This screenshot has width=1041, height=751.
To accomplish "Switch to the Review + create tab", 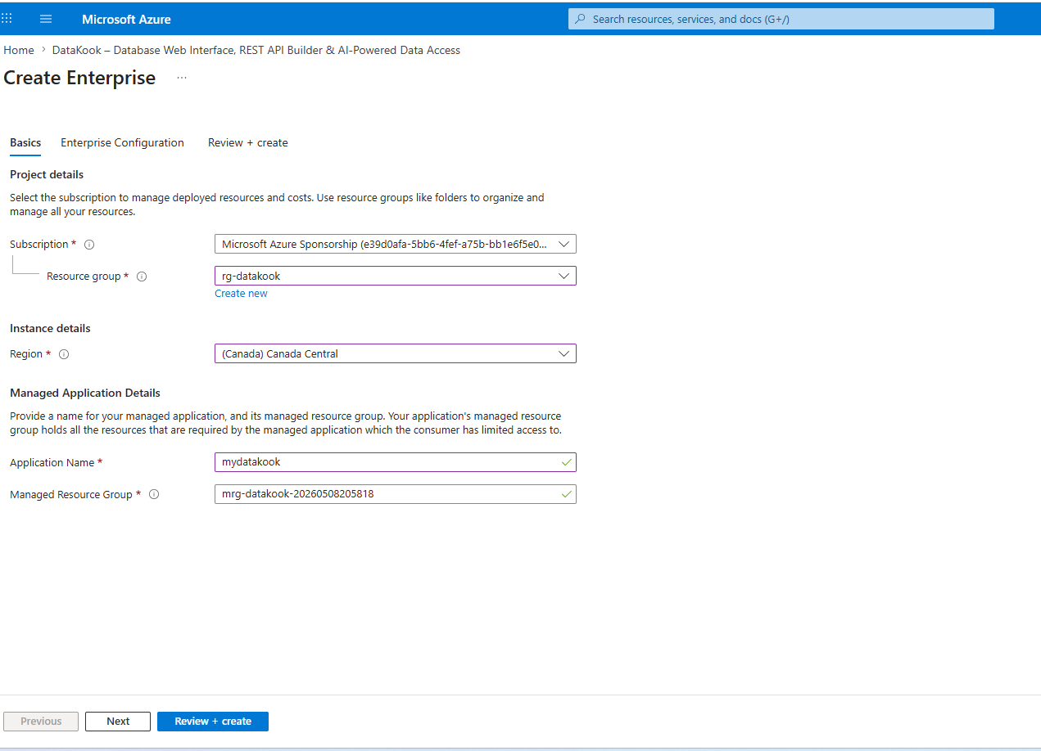I will click(x=248, y=142).
